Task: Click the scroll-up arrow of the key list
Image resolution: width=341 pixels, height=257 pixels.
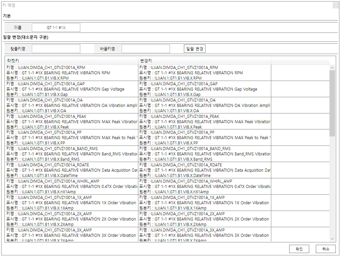Action: click(x=332, y=68)
